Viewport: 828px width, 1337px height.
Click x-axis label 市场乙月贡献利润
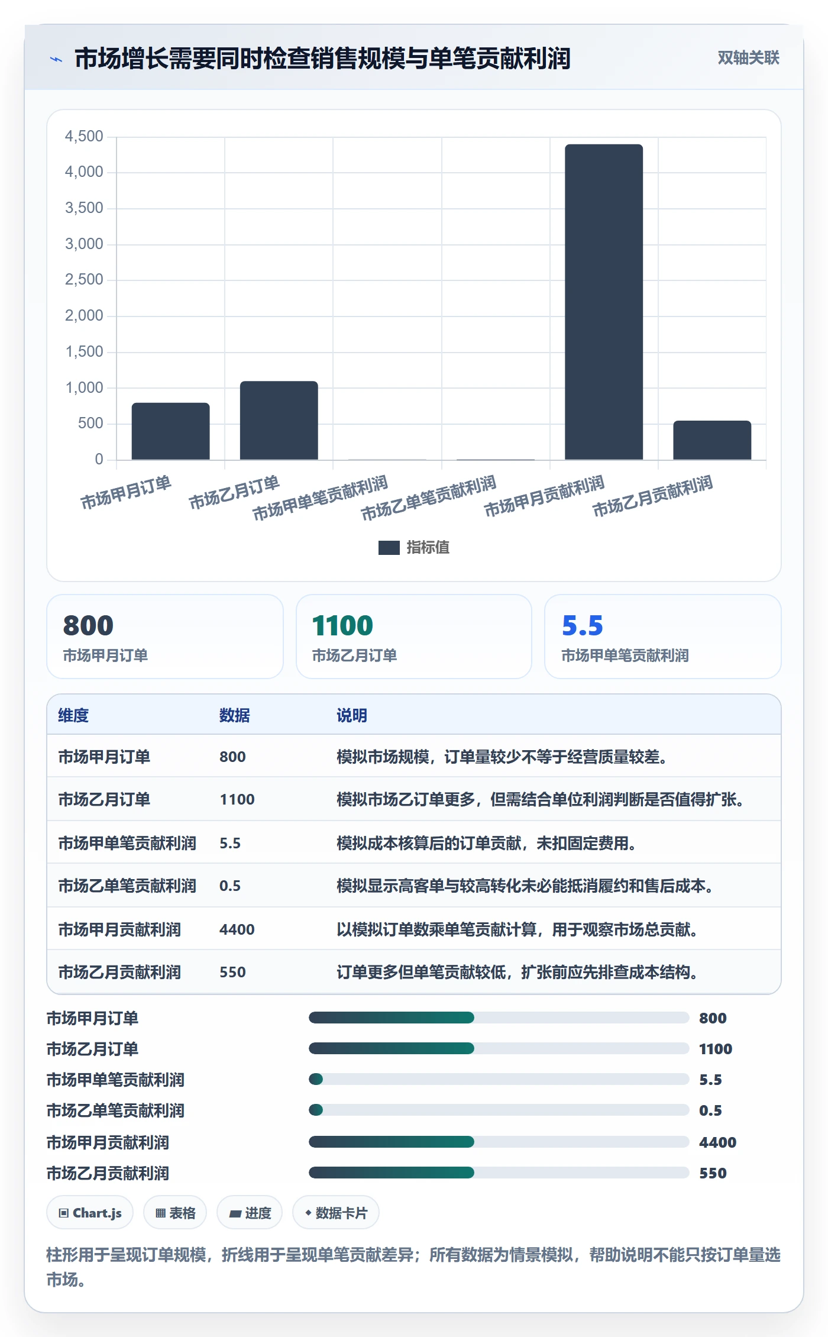click(x=652, y=496)
